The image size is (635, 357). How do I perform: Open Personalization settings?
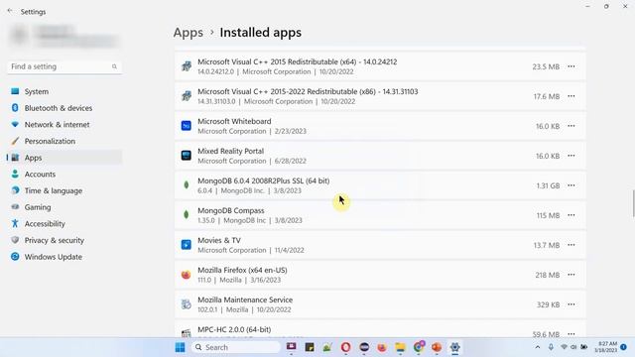click(x=64, y=141)
